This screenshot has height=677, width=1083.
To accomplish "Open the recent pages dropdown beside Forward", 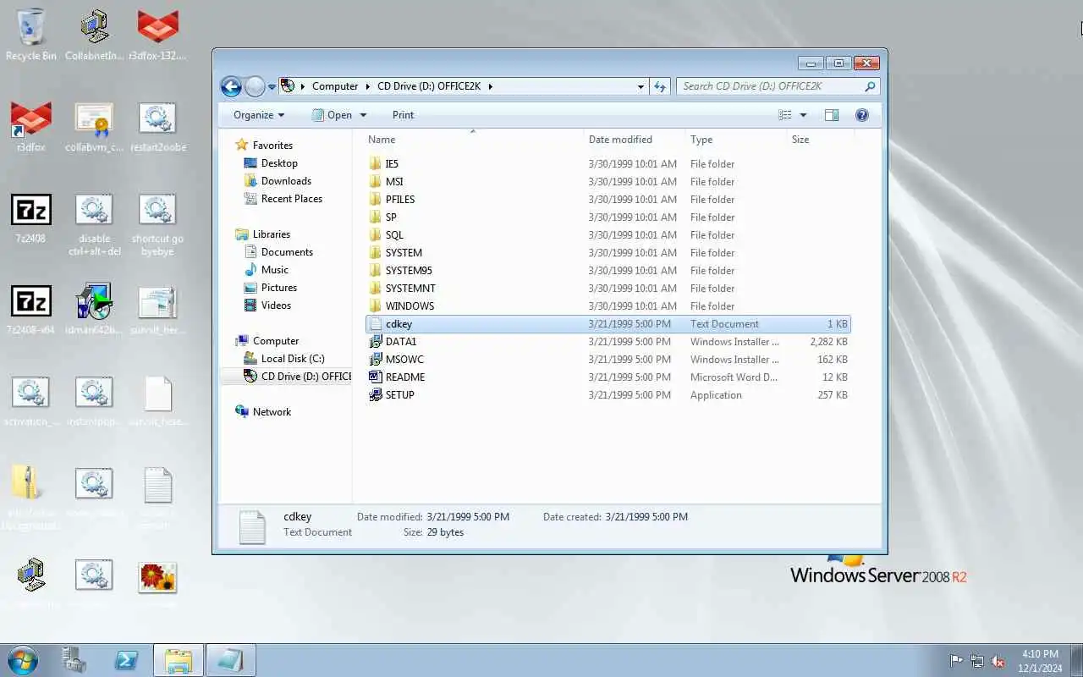I will [272, 86].
